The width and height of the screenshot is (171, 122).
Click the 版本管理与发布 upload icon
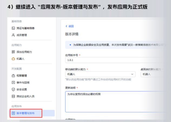13,113
